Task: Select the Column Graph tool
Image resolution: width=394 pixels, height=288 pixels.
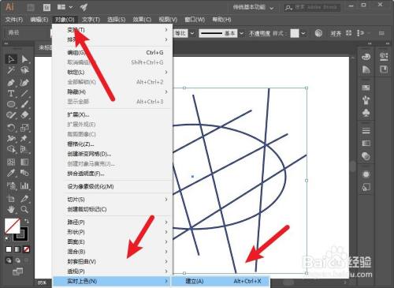Action: click(24, 185)
